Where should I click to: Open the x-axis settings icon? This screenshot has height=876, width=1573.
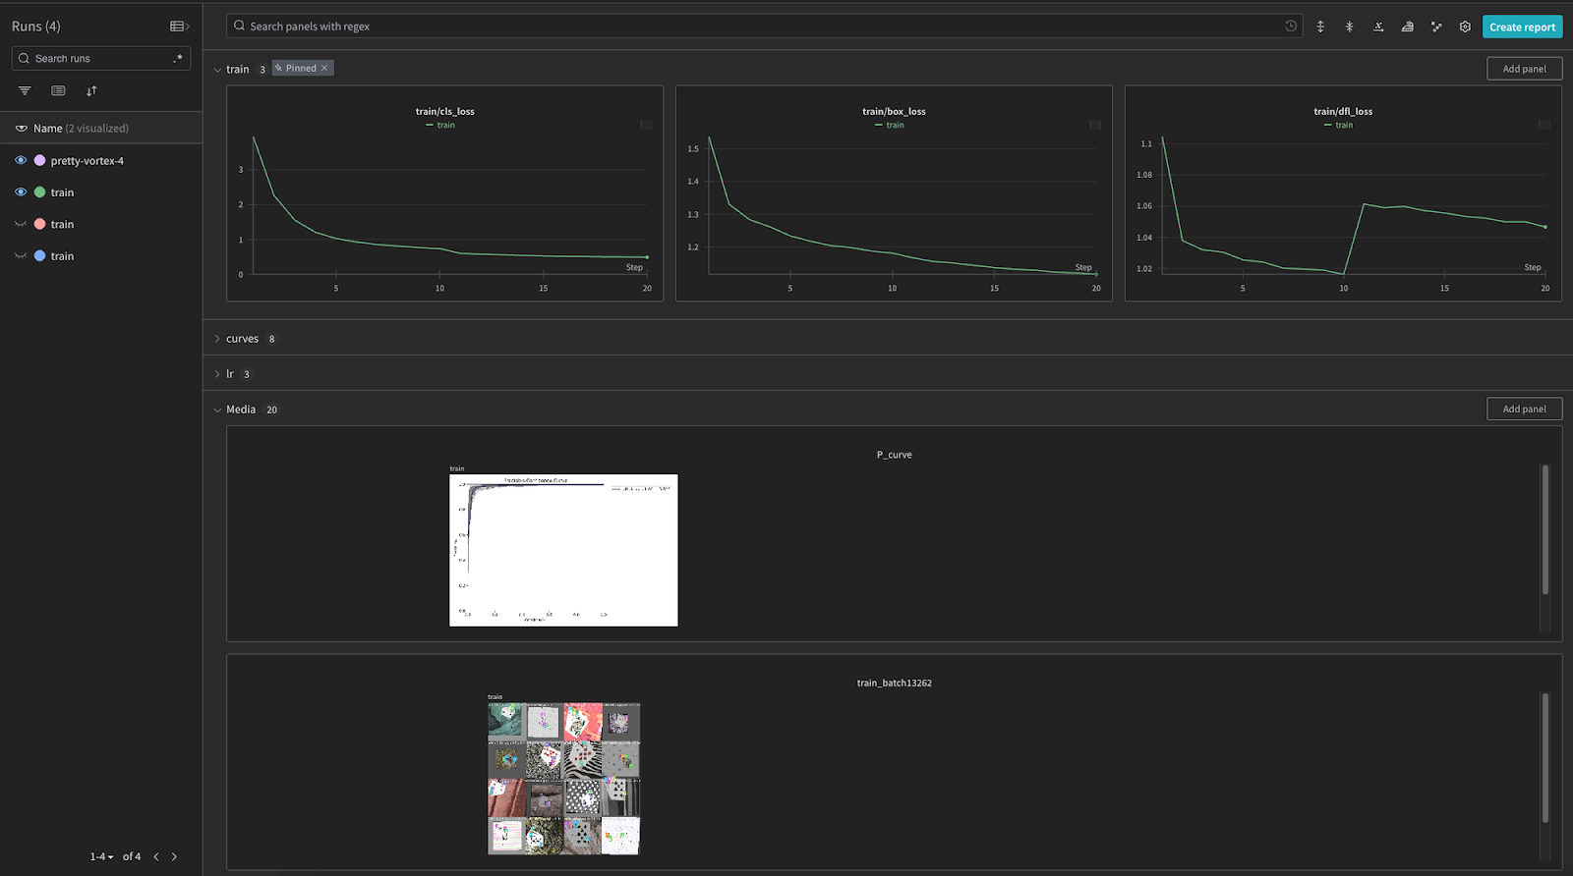(x=1378, y=27)
